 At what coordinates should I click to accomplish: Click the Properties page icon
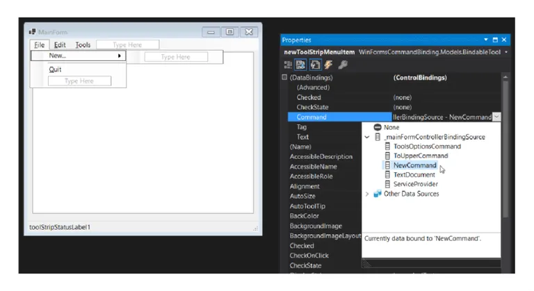(315, 65)
